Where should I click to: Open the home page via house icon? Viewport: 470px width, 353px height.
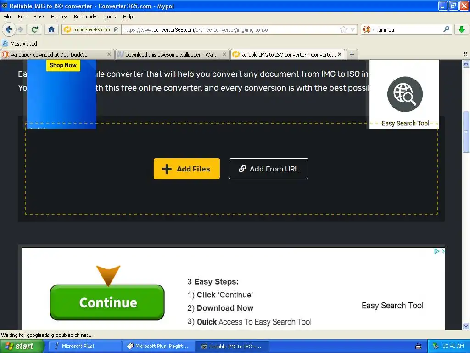tap(51, 29)
